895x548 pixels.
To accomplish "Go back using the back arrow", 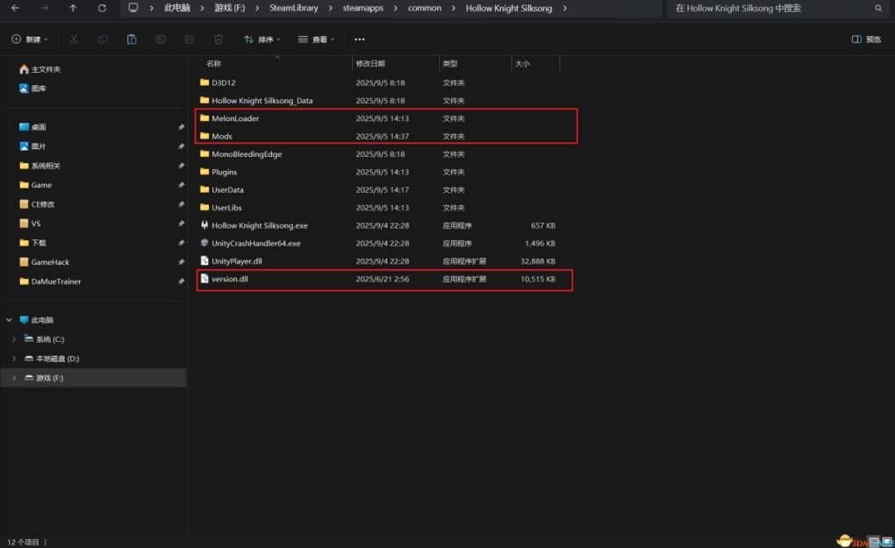I will pyautogui.click(x=16, y=8).
